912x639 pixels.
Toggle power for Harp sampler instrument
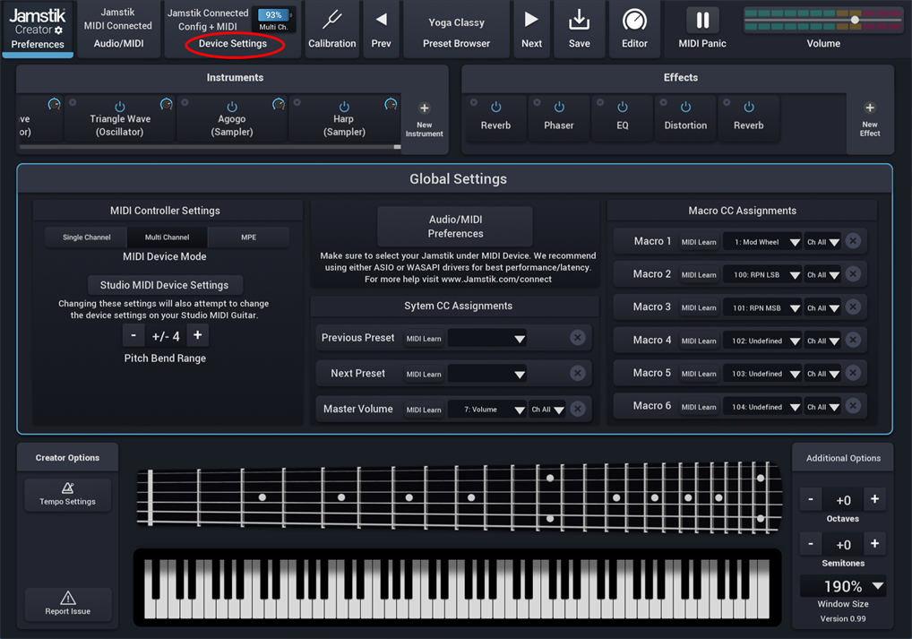(344, 108)
